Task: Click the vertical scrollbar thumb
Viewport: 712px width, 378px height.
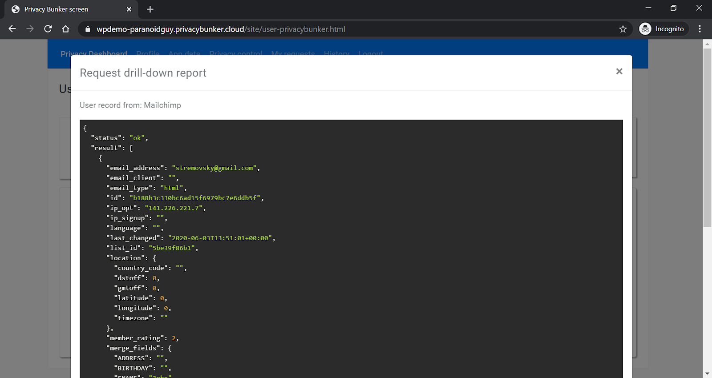Action: tap(707, 138)
